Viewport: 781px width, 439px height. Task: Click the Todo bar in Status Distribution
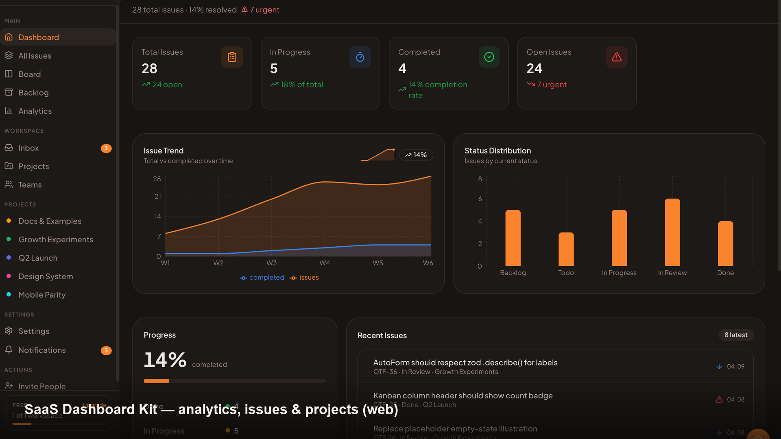point(566,249)
